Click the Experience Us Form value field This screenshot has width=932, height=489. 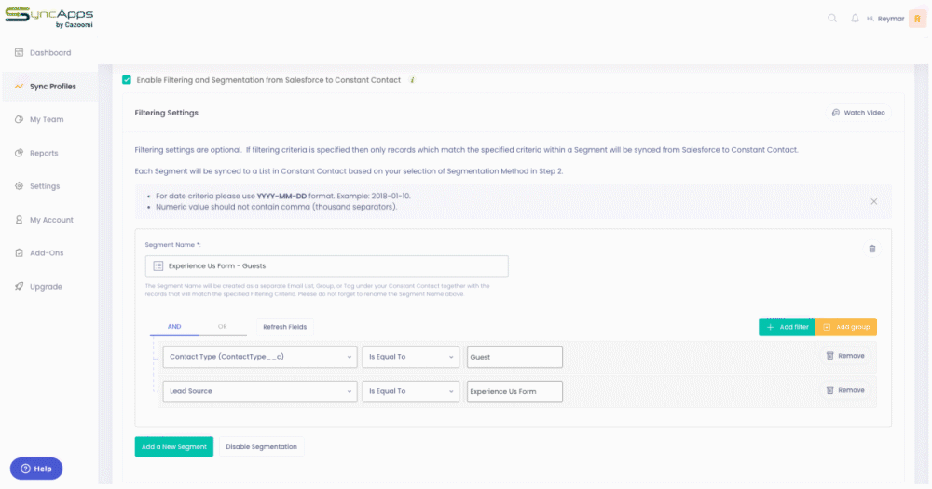pos(514,391)
